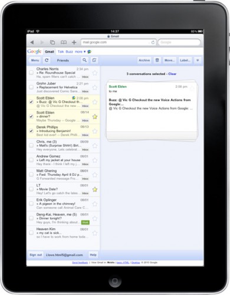Tap the Safari back arrow
Image resolution: width=230 pixels, height=295 pixels.
coord(32,42)
